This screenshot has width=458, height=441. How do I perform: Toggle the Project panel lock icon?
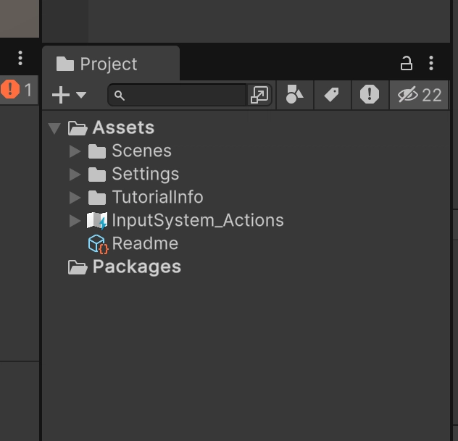(x=407, y=63)
